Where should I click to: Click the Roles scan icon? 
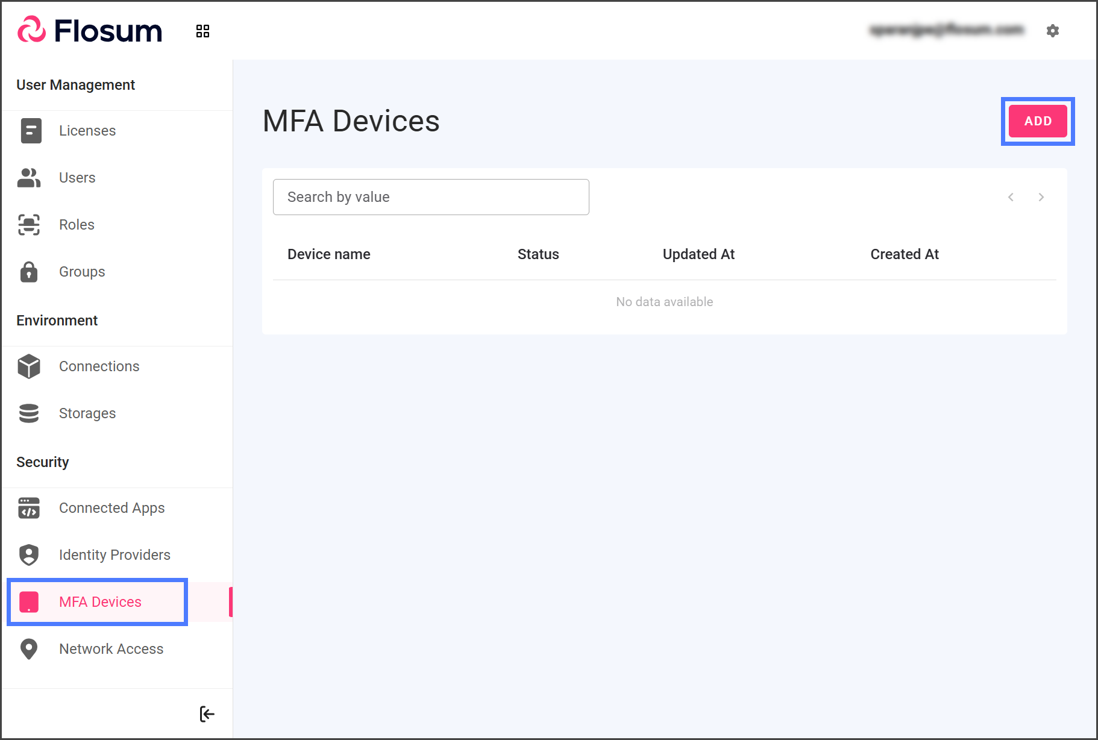click(x=29, y=225)
